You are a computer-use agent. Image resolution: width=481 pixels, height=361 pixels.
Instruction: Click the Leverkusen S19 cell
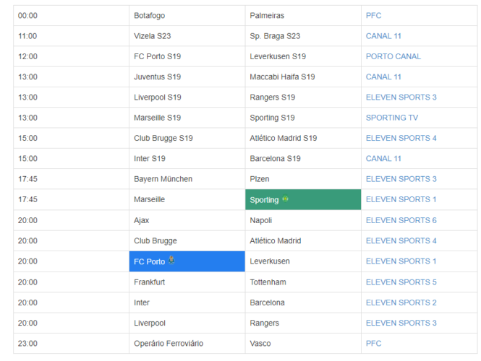303,56
